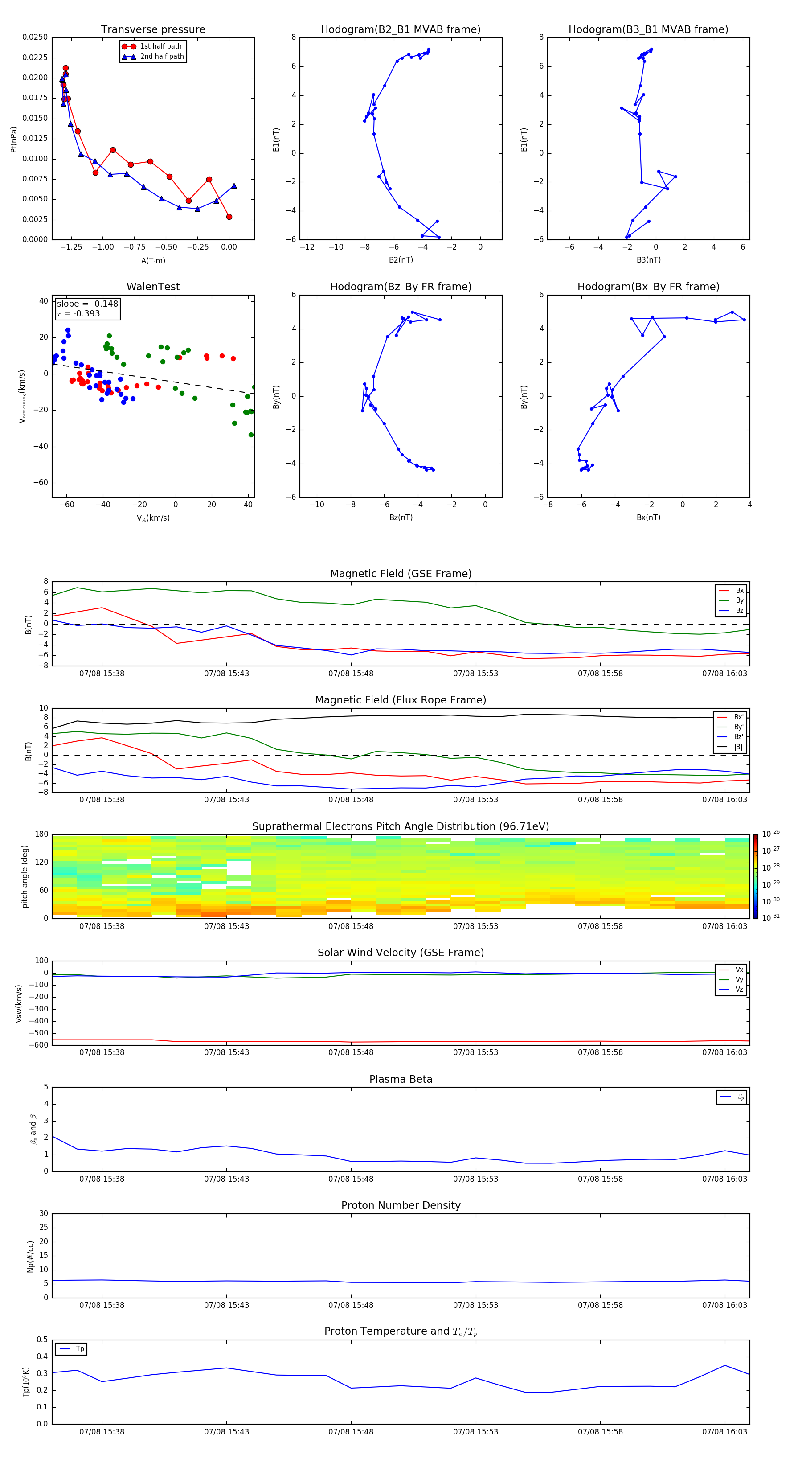Click the pitch angle colorbar
This screenshot has height=1471, width=802.
pyautogui.click(x=756, y=876)
